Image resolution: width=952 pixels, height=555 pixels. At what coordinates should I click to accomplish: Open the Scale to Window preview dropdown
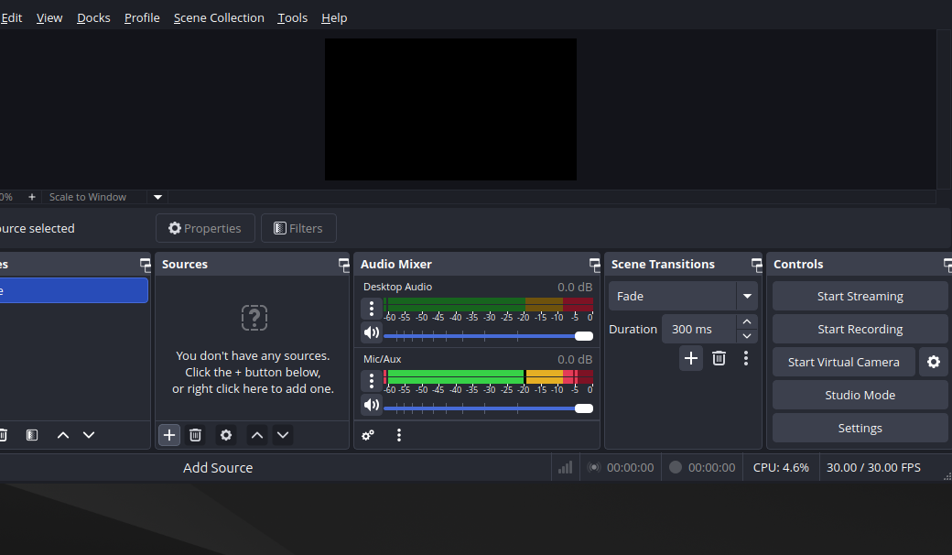pyautogui.click(x=157, y=197)
